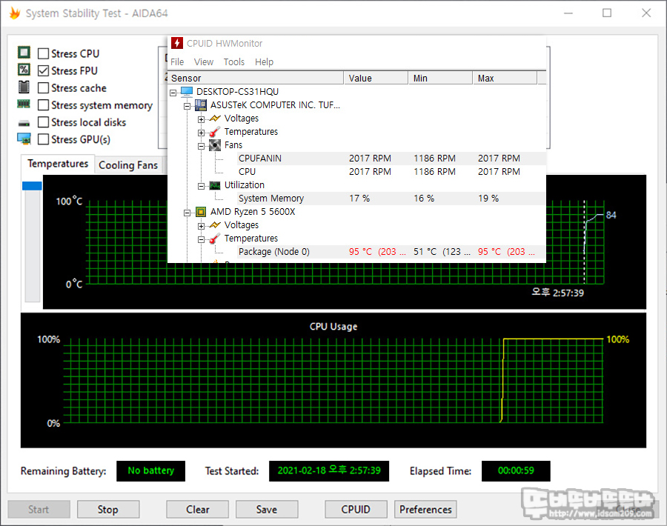The width and height of the screenshot is (667, 526).
Task: Maximize the AIDA64 System Stability Test window
Action: (x=607, y=13)
